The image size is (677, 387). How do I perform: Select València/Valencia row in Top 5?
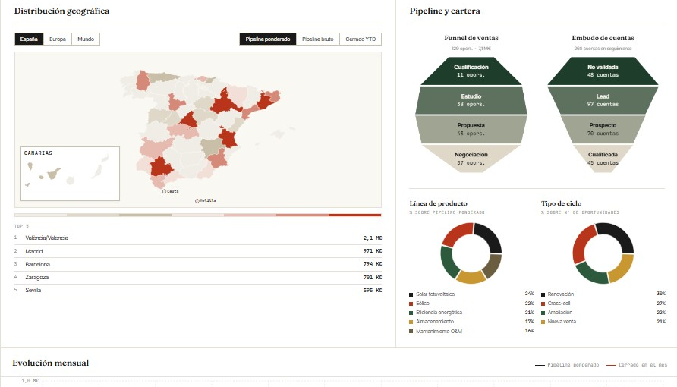[x=198, y=238]
